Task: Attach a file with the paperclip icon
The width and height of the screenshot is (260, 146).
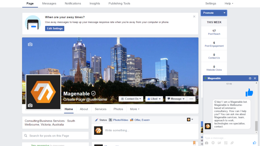Action: 232,143
